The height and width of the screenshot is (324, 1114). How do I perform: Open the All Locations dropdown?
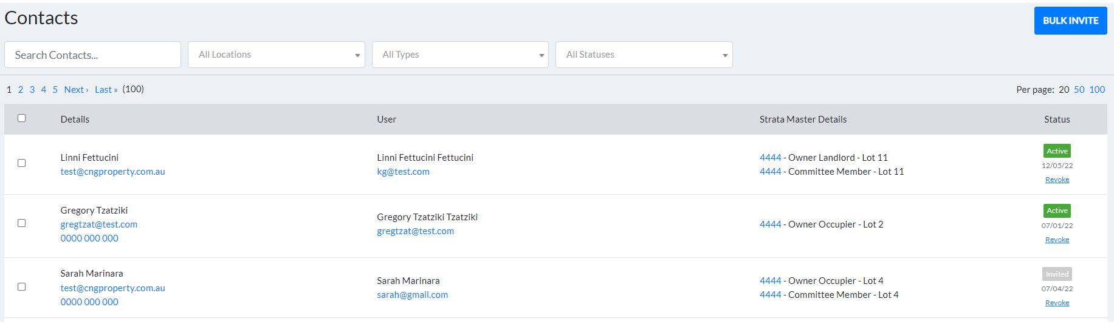pyautogui.click(x=277, y=55)
